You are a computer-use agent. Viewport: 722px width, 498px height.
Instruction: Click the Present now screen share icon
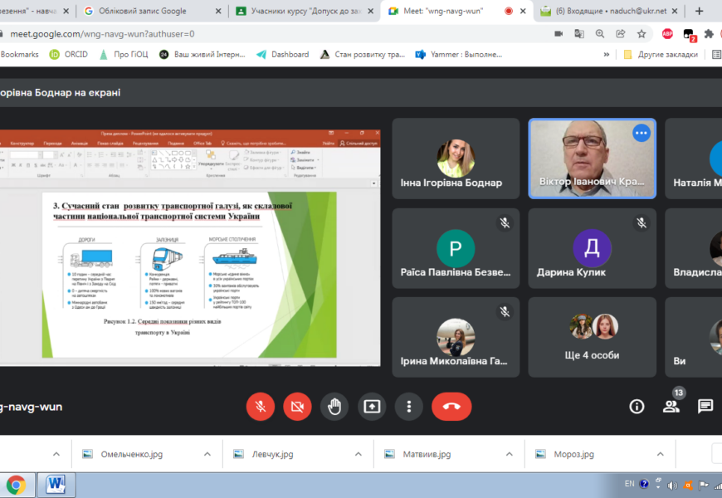tap(372, 407)
